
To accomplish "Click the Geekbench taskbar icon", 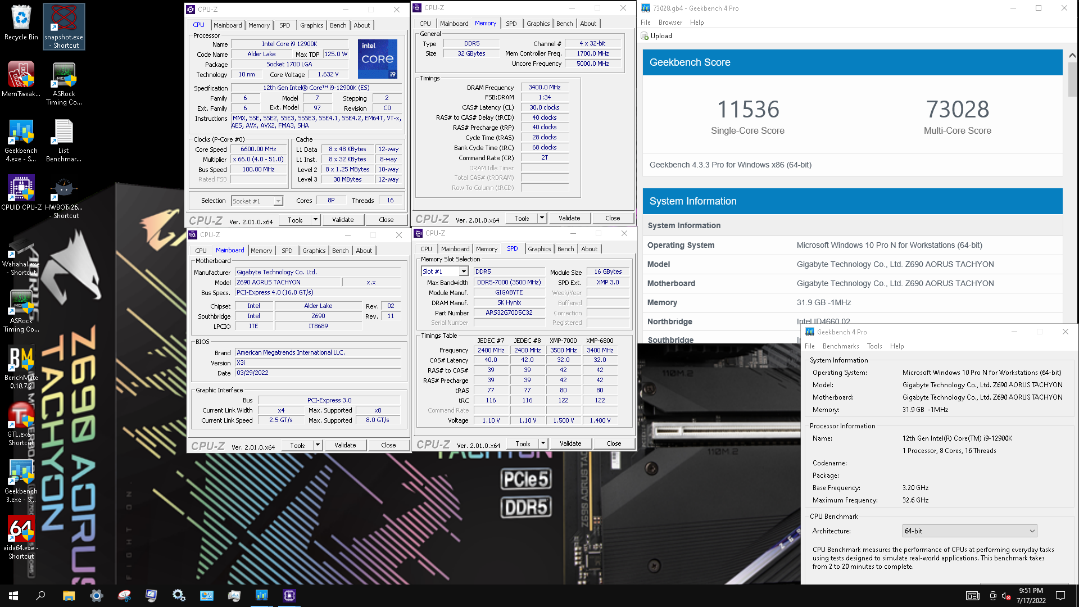I will pyautogui.click(x=262, y=596).
